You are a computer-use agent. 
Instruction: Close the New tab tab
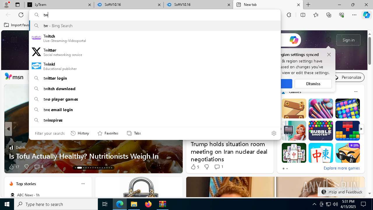pos(298,5)
